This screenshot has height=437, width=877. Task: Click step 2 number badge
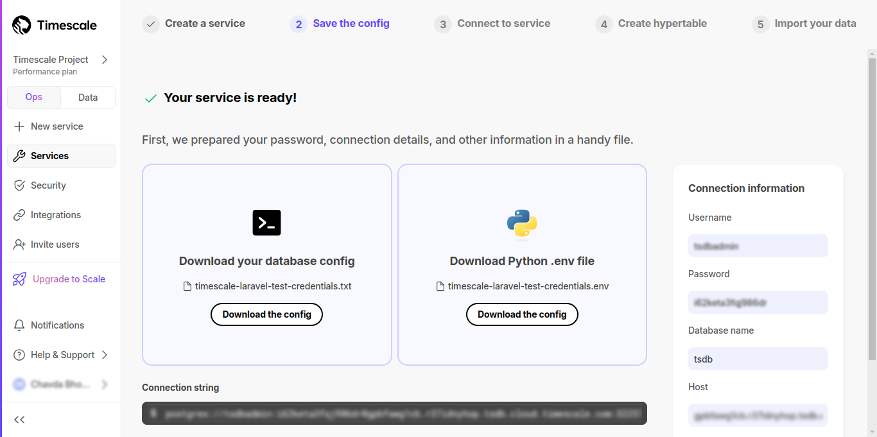point(299,24)
